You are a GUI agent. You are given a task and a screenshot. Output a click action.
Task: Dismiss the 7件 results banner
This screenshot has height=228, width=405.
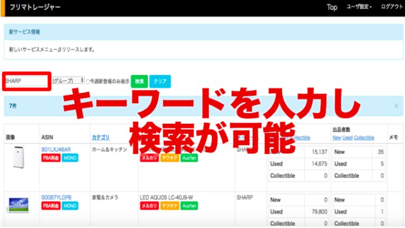pyautogui.click(x=396, y=105)
